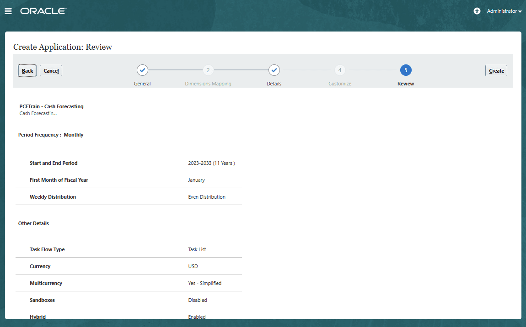
Task: Select the PCFTrain - Cash Forecasting title
Action: 51,106
